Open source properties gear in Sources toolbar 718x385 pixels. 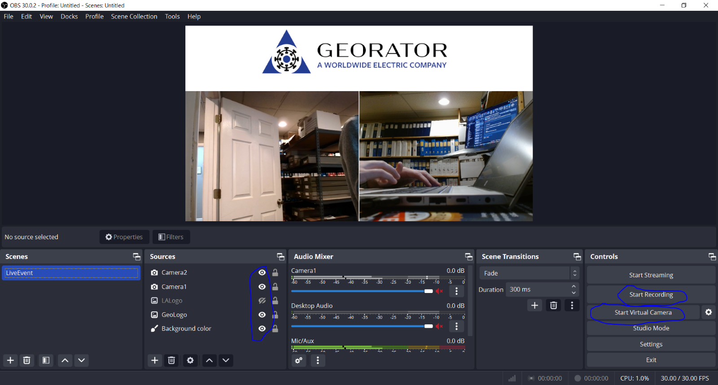pos(190,360)
